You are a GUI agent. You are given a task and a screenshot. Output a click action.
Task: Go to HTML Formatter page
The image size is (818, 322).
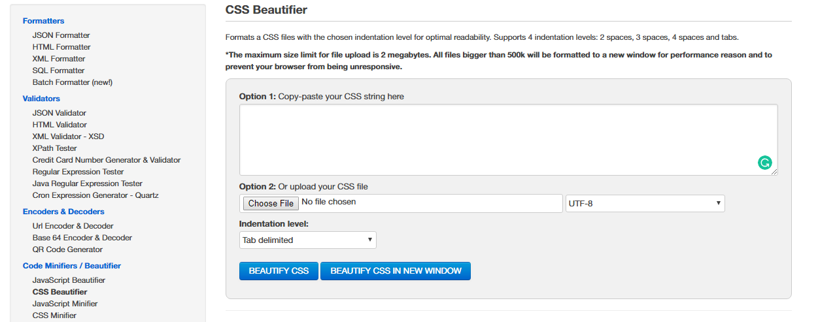[61, 47]
